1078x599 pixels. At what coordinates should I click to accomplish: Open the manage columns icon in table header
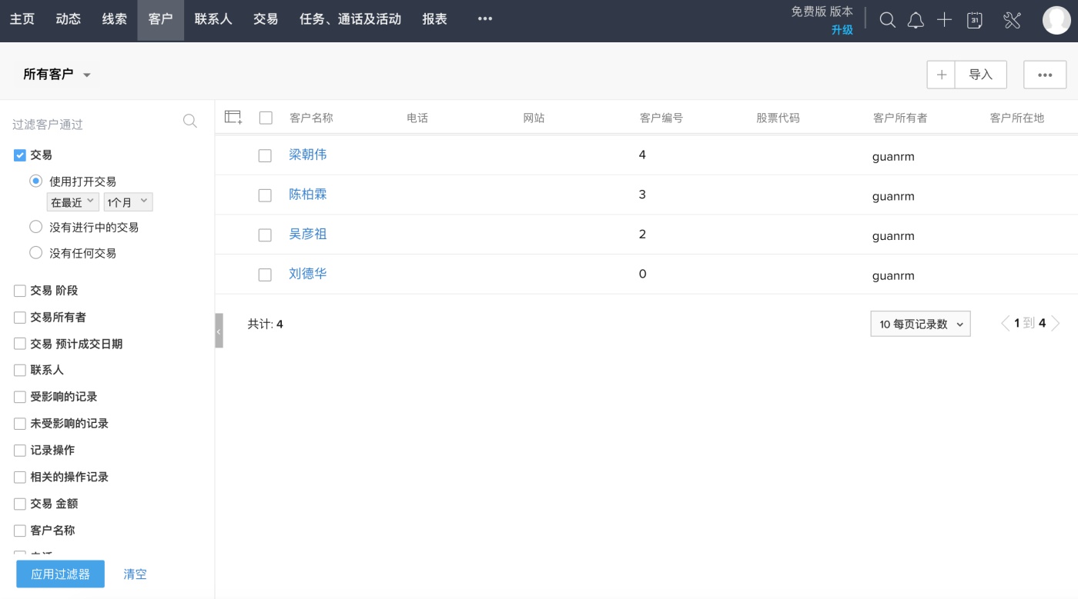(x=233, y=118)
